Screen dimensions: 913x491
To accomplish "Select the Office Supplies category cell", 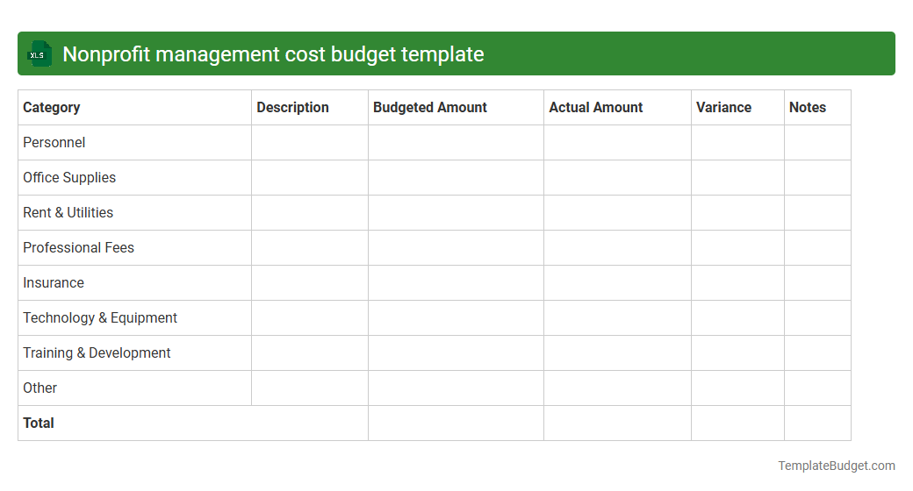I will point(134,177).
